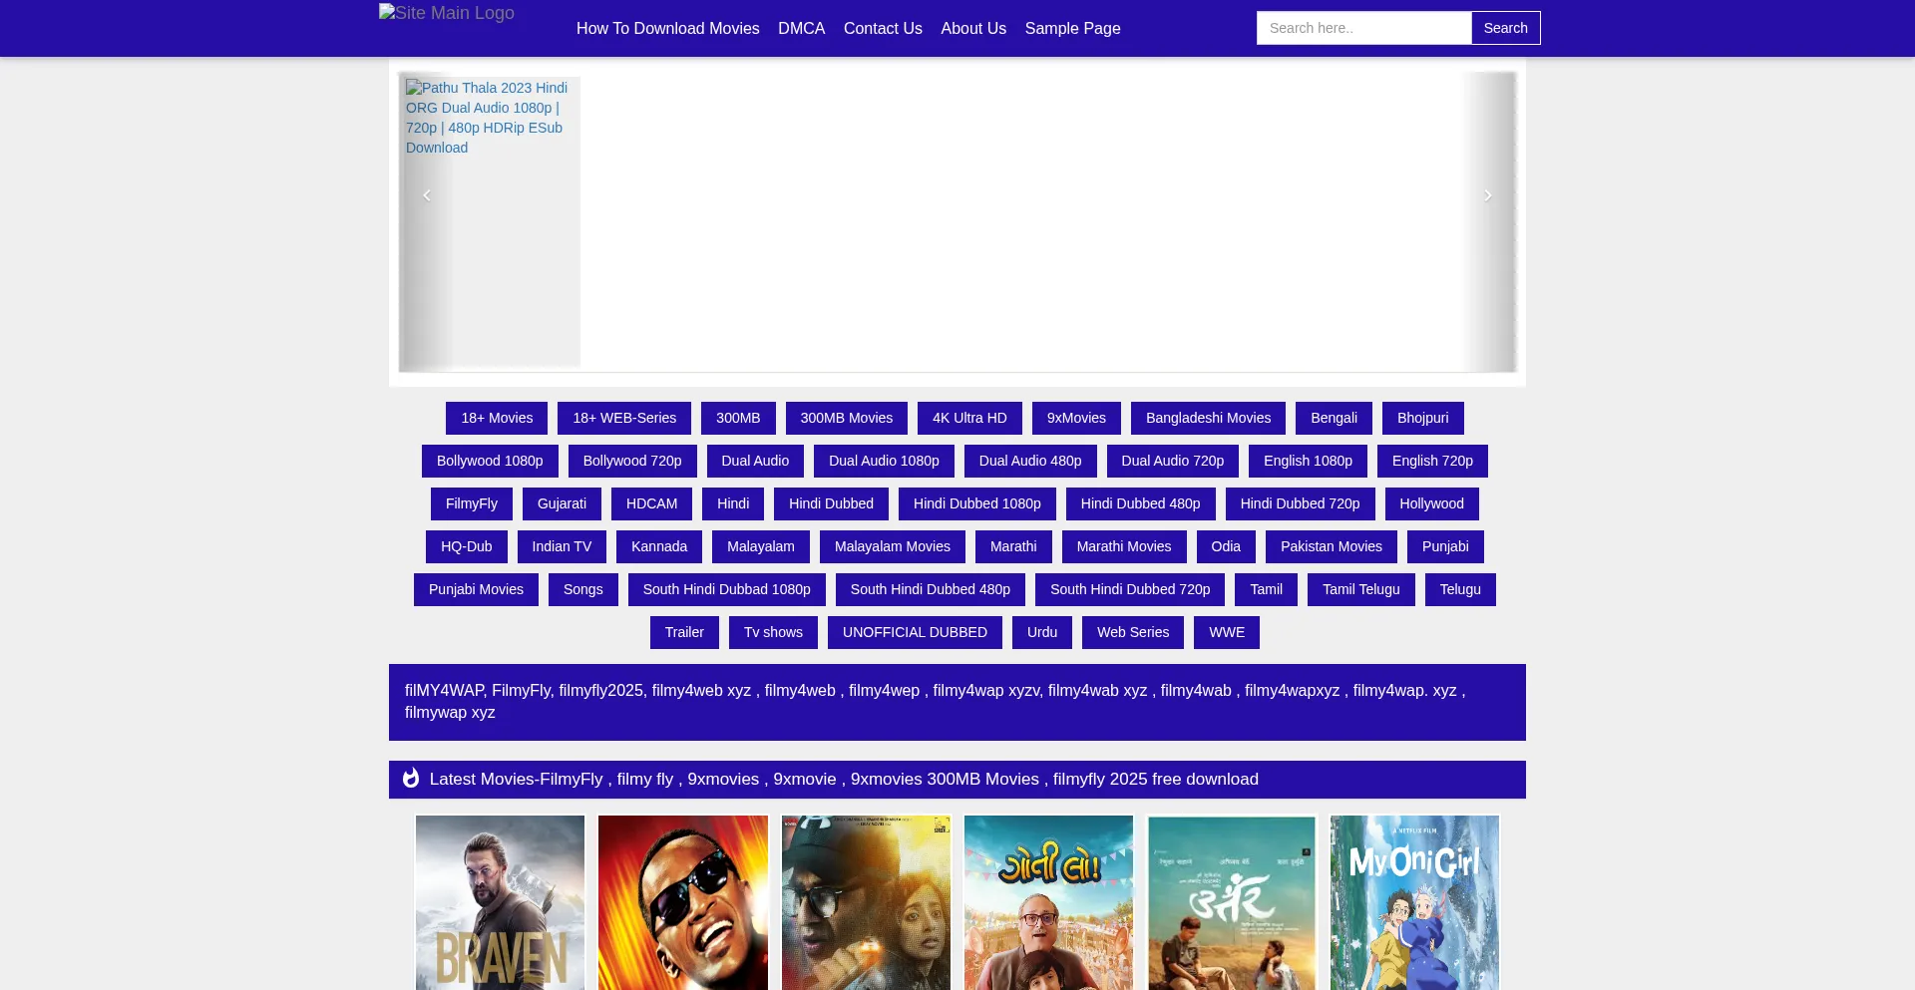Select the 18+ Movies category
This screenshot has height=990, width=1915.
tap(497, 419)
